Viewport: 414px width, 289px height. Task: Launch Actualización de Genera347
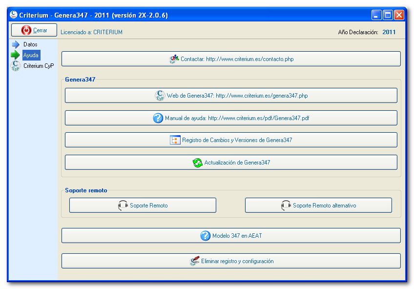[231, 162]
